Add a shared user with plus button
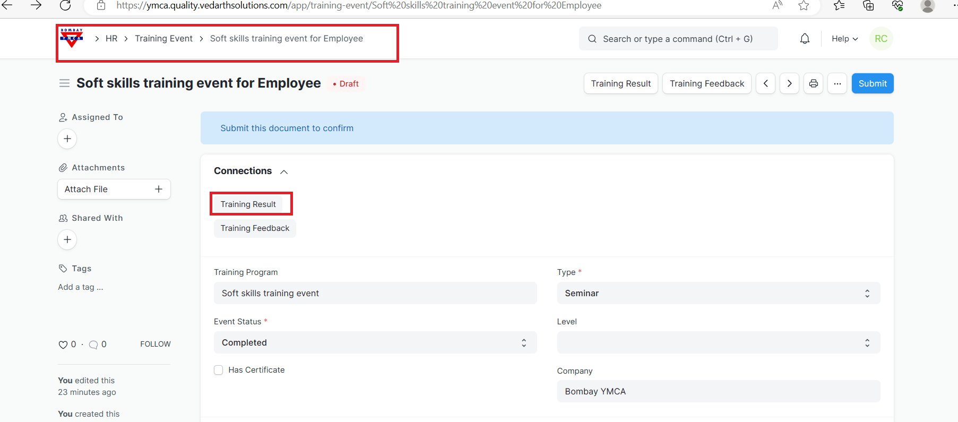Viewport: 958px width, 422px height. tap(67, 239)
